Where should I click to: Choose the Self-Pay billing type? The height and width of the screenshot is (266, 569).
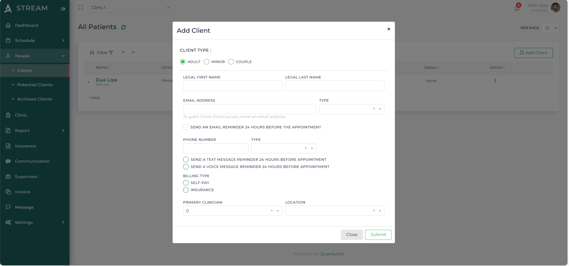click(x=186, y=183)
